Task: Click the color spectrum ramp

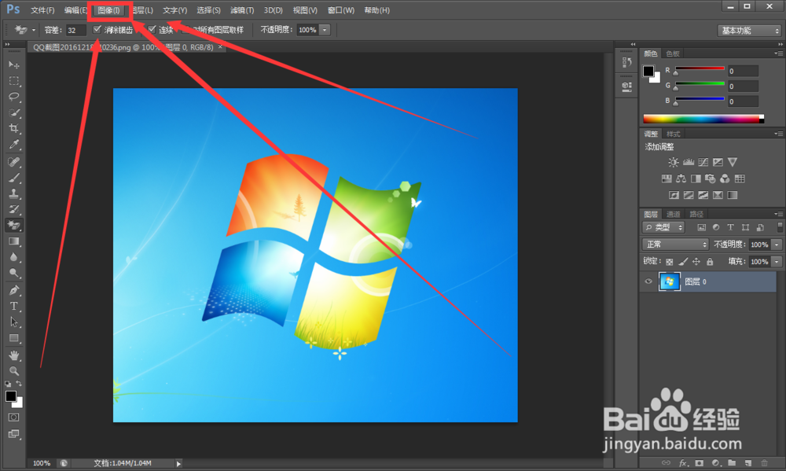Action: (703, 119)
